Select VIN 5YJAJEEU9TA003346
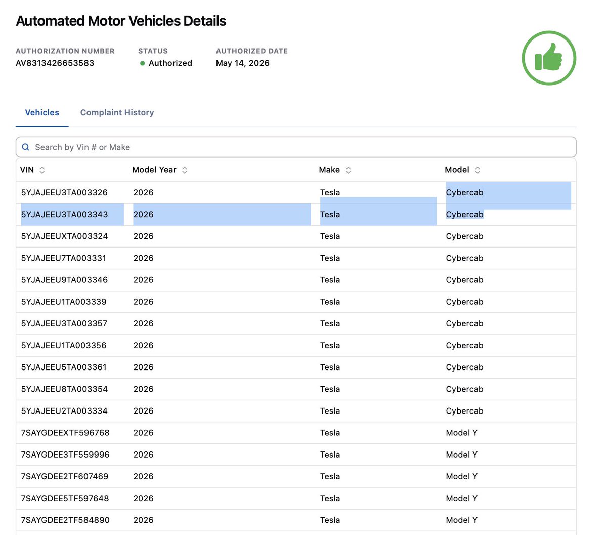 (x=64, y=280)
